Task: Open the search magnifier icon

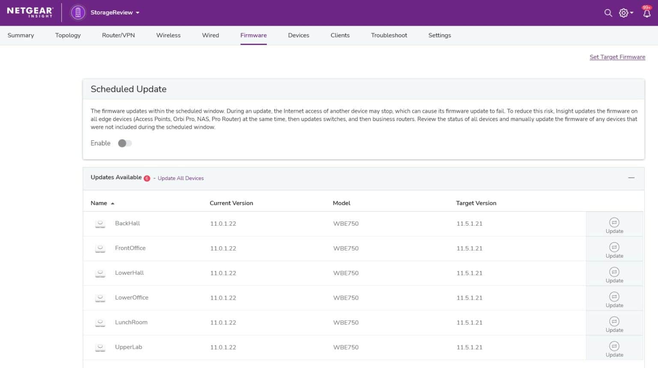Action: coord(608,13)
